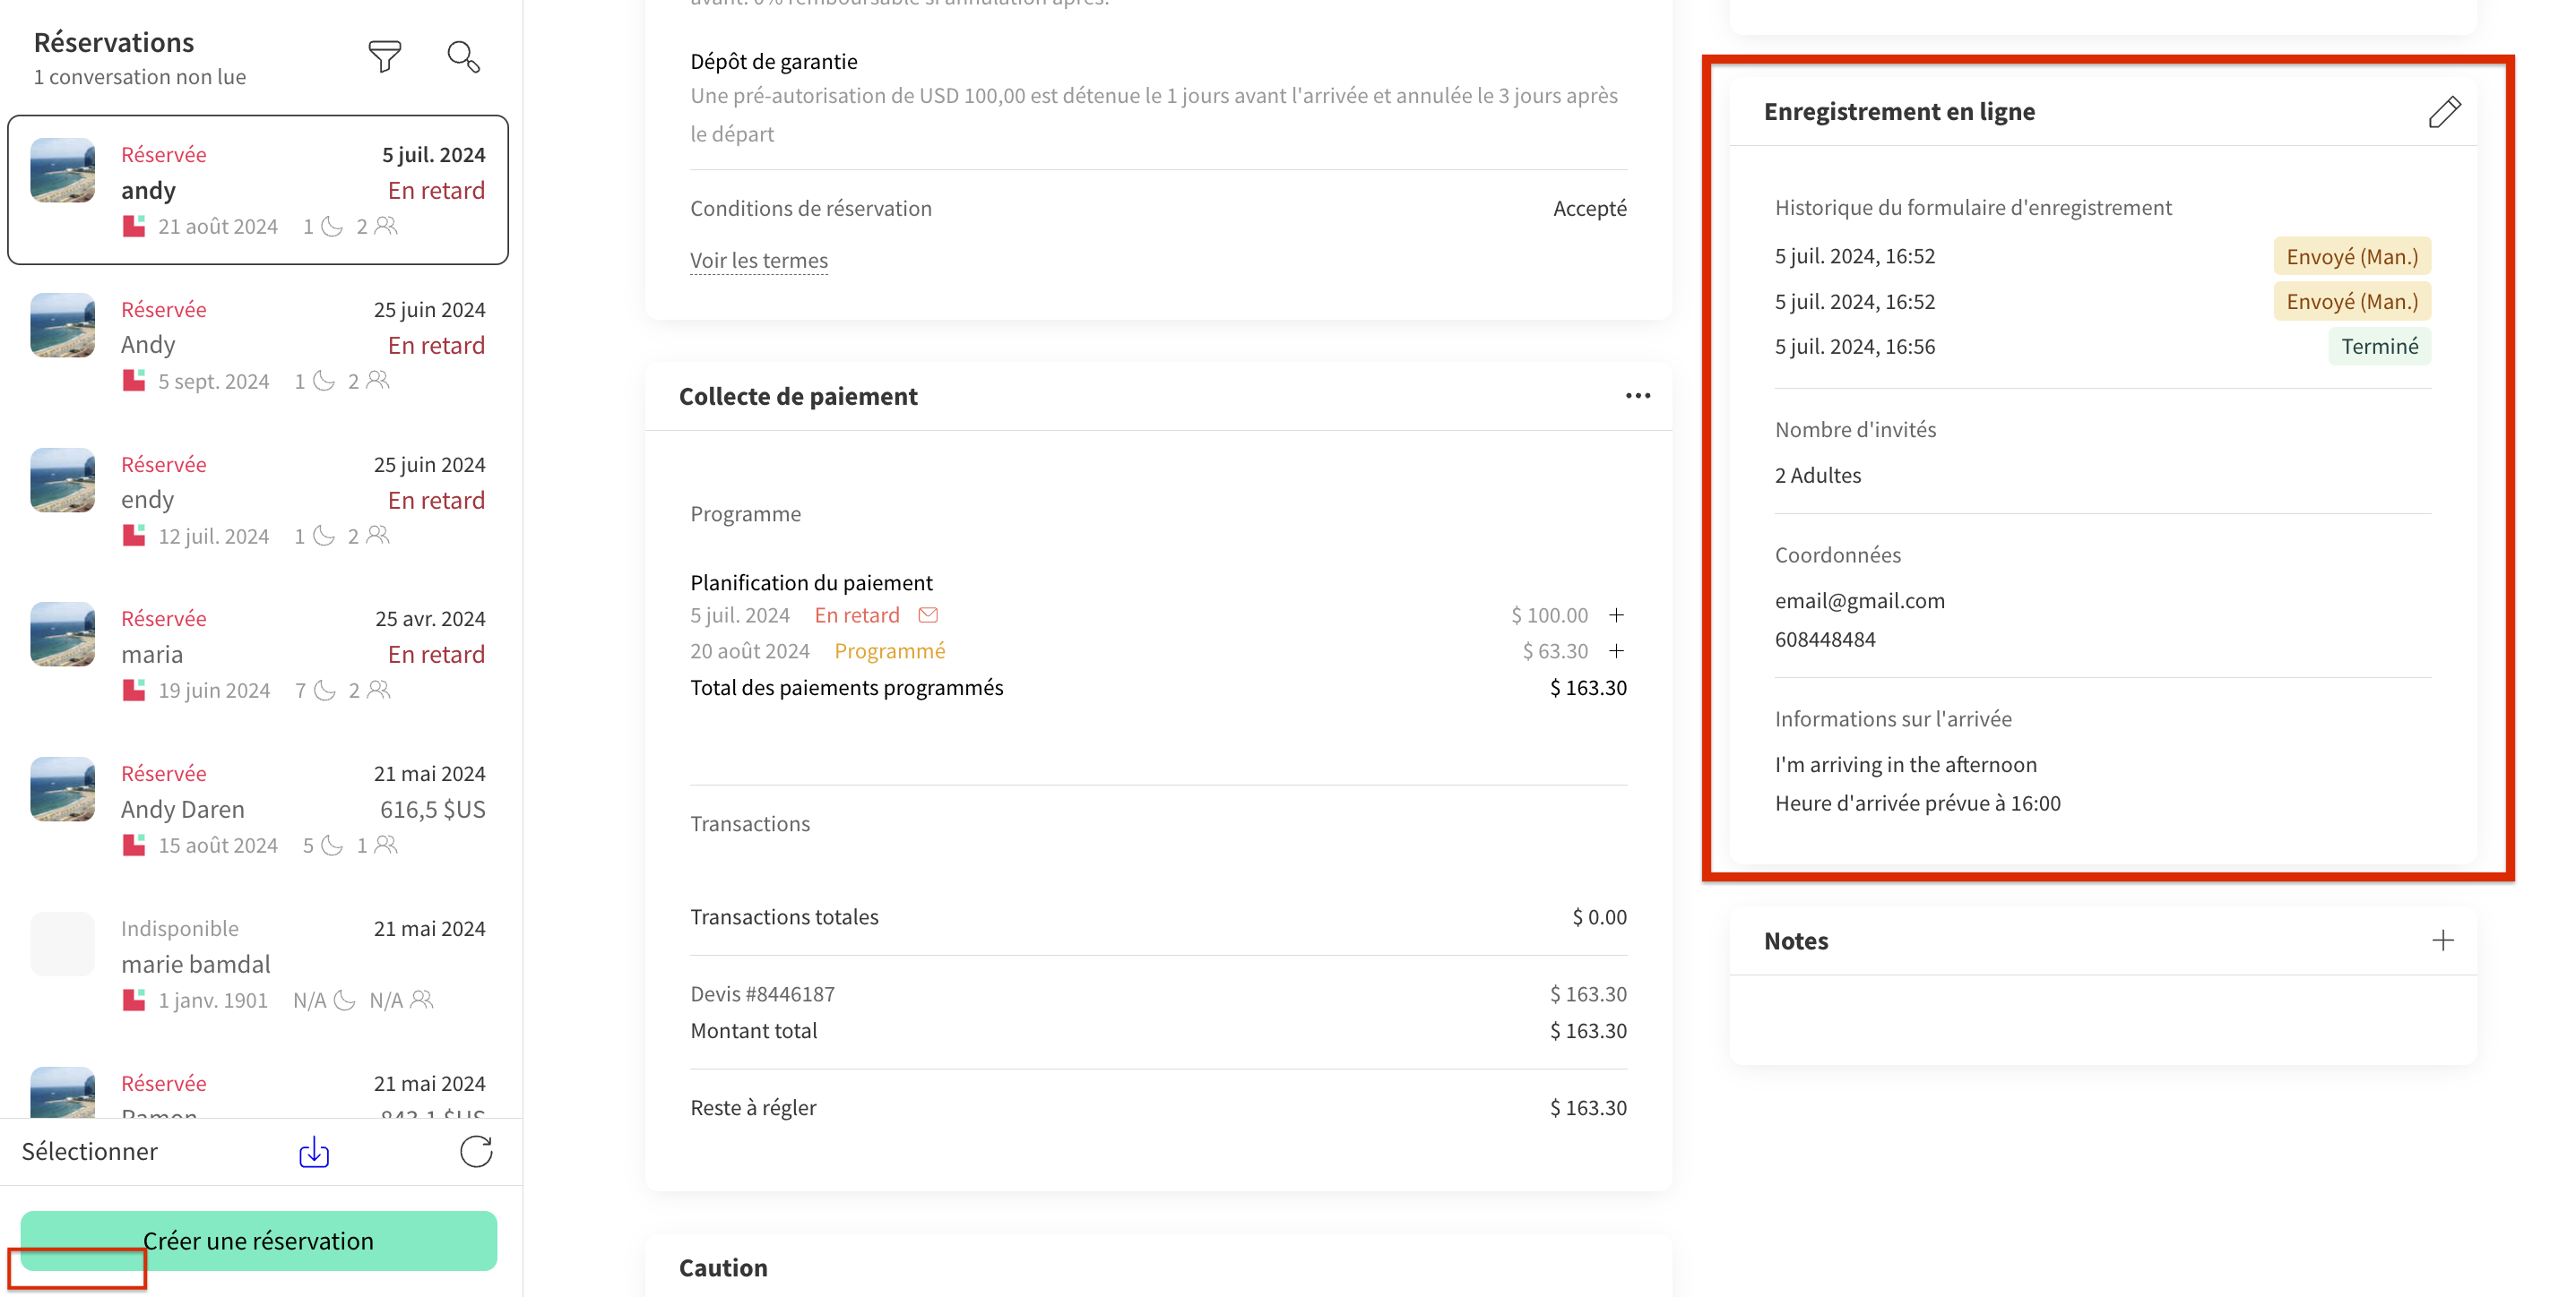Add payment for the $100.00 installment

pos(1616,615)
